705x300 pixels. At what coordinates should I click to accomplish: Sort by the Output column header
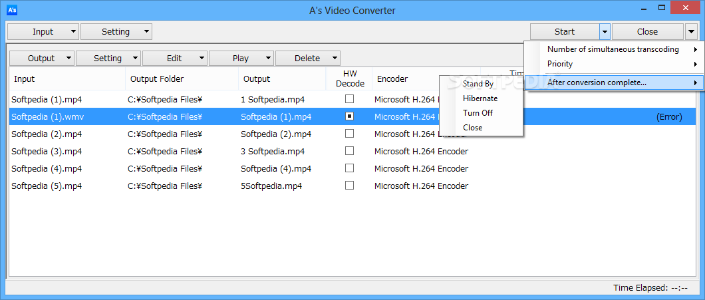pos(283,78)
